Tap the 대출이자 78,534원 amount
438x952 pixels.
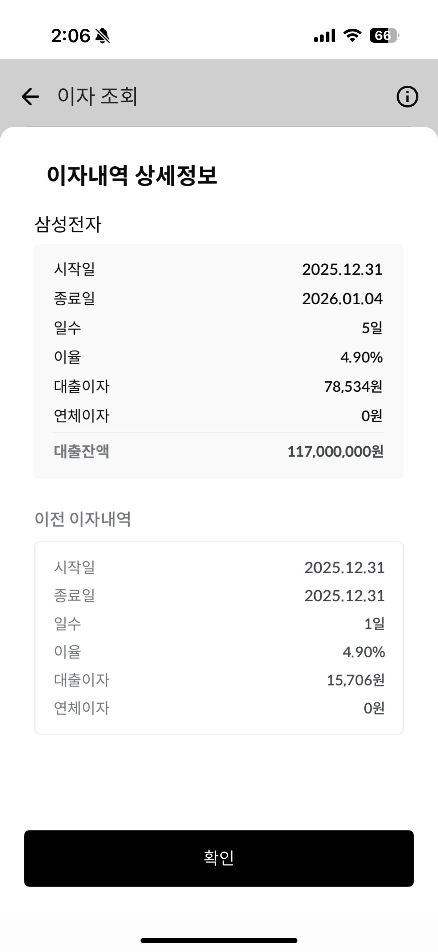[x=353, y=387]
